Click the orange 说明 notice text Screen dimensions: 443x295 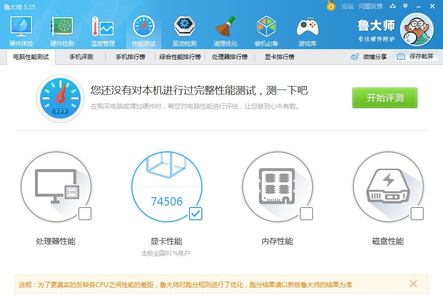pyautogui.click(x=185, y=285)
